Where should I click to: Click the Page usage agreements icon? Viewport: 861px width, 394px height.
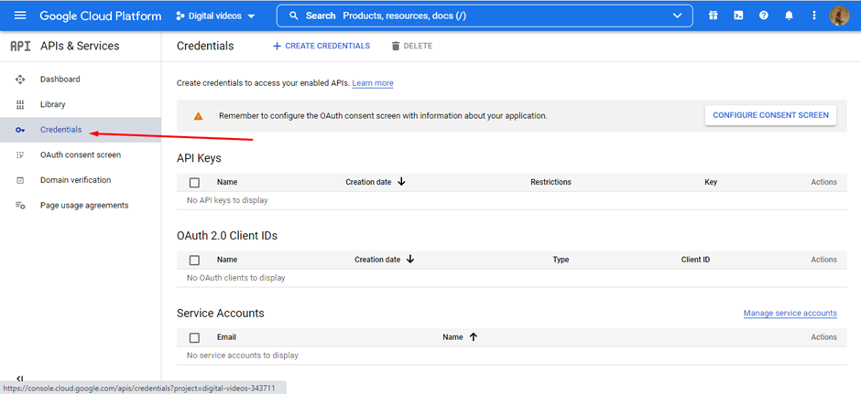tap(20, 206)
